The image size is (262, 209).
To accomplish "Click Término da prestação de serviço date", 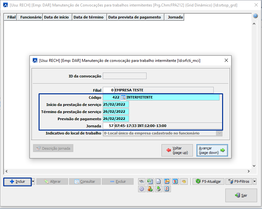I will pyautogui.click(x=116, y=112).
